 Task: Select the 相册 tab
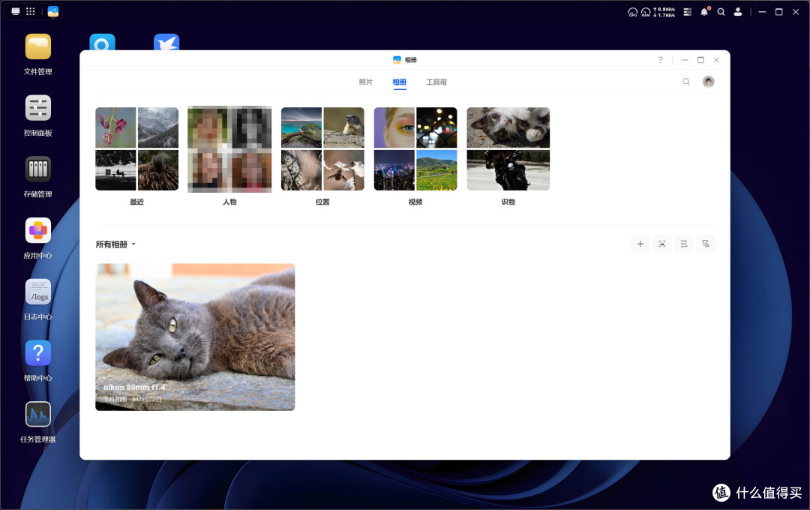click(x=399, y=82)
